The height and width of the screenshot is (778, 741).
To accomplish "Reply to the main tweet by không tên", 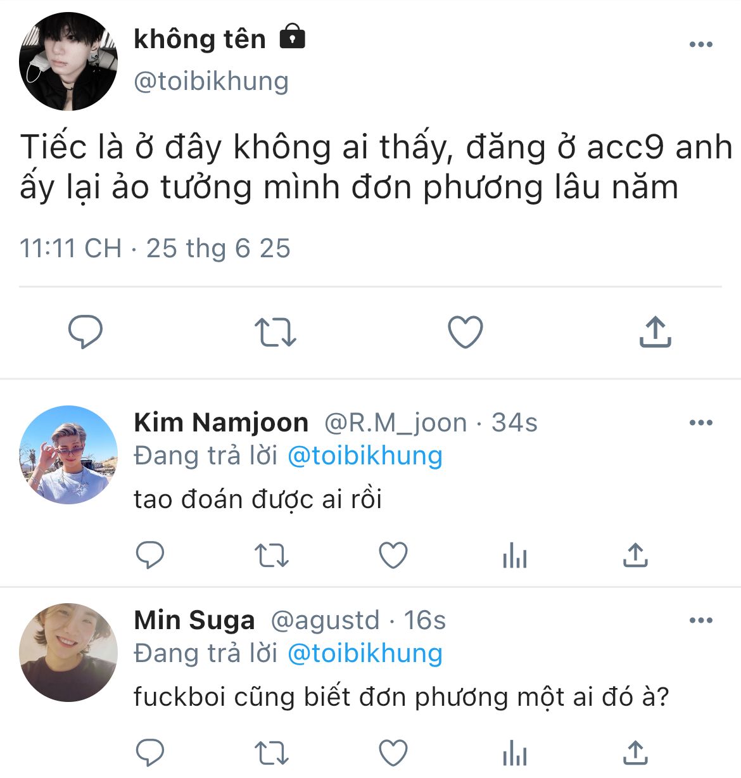I will tap(85, 331).
